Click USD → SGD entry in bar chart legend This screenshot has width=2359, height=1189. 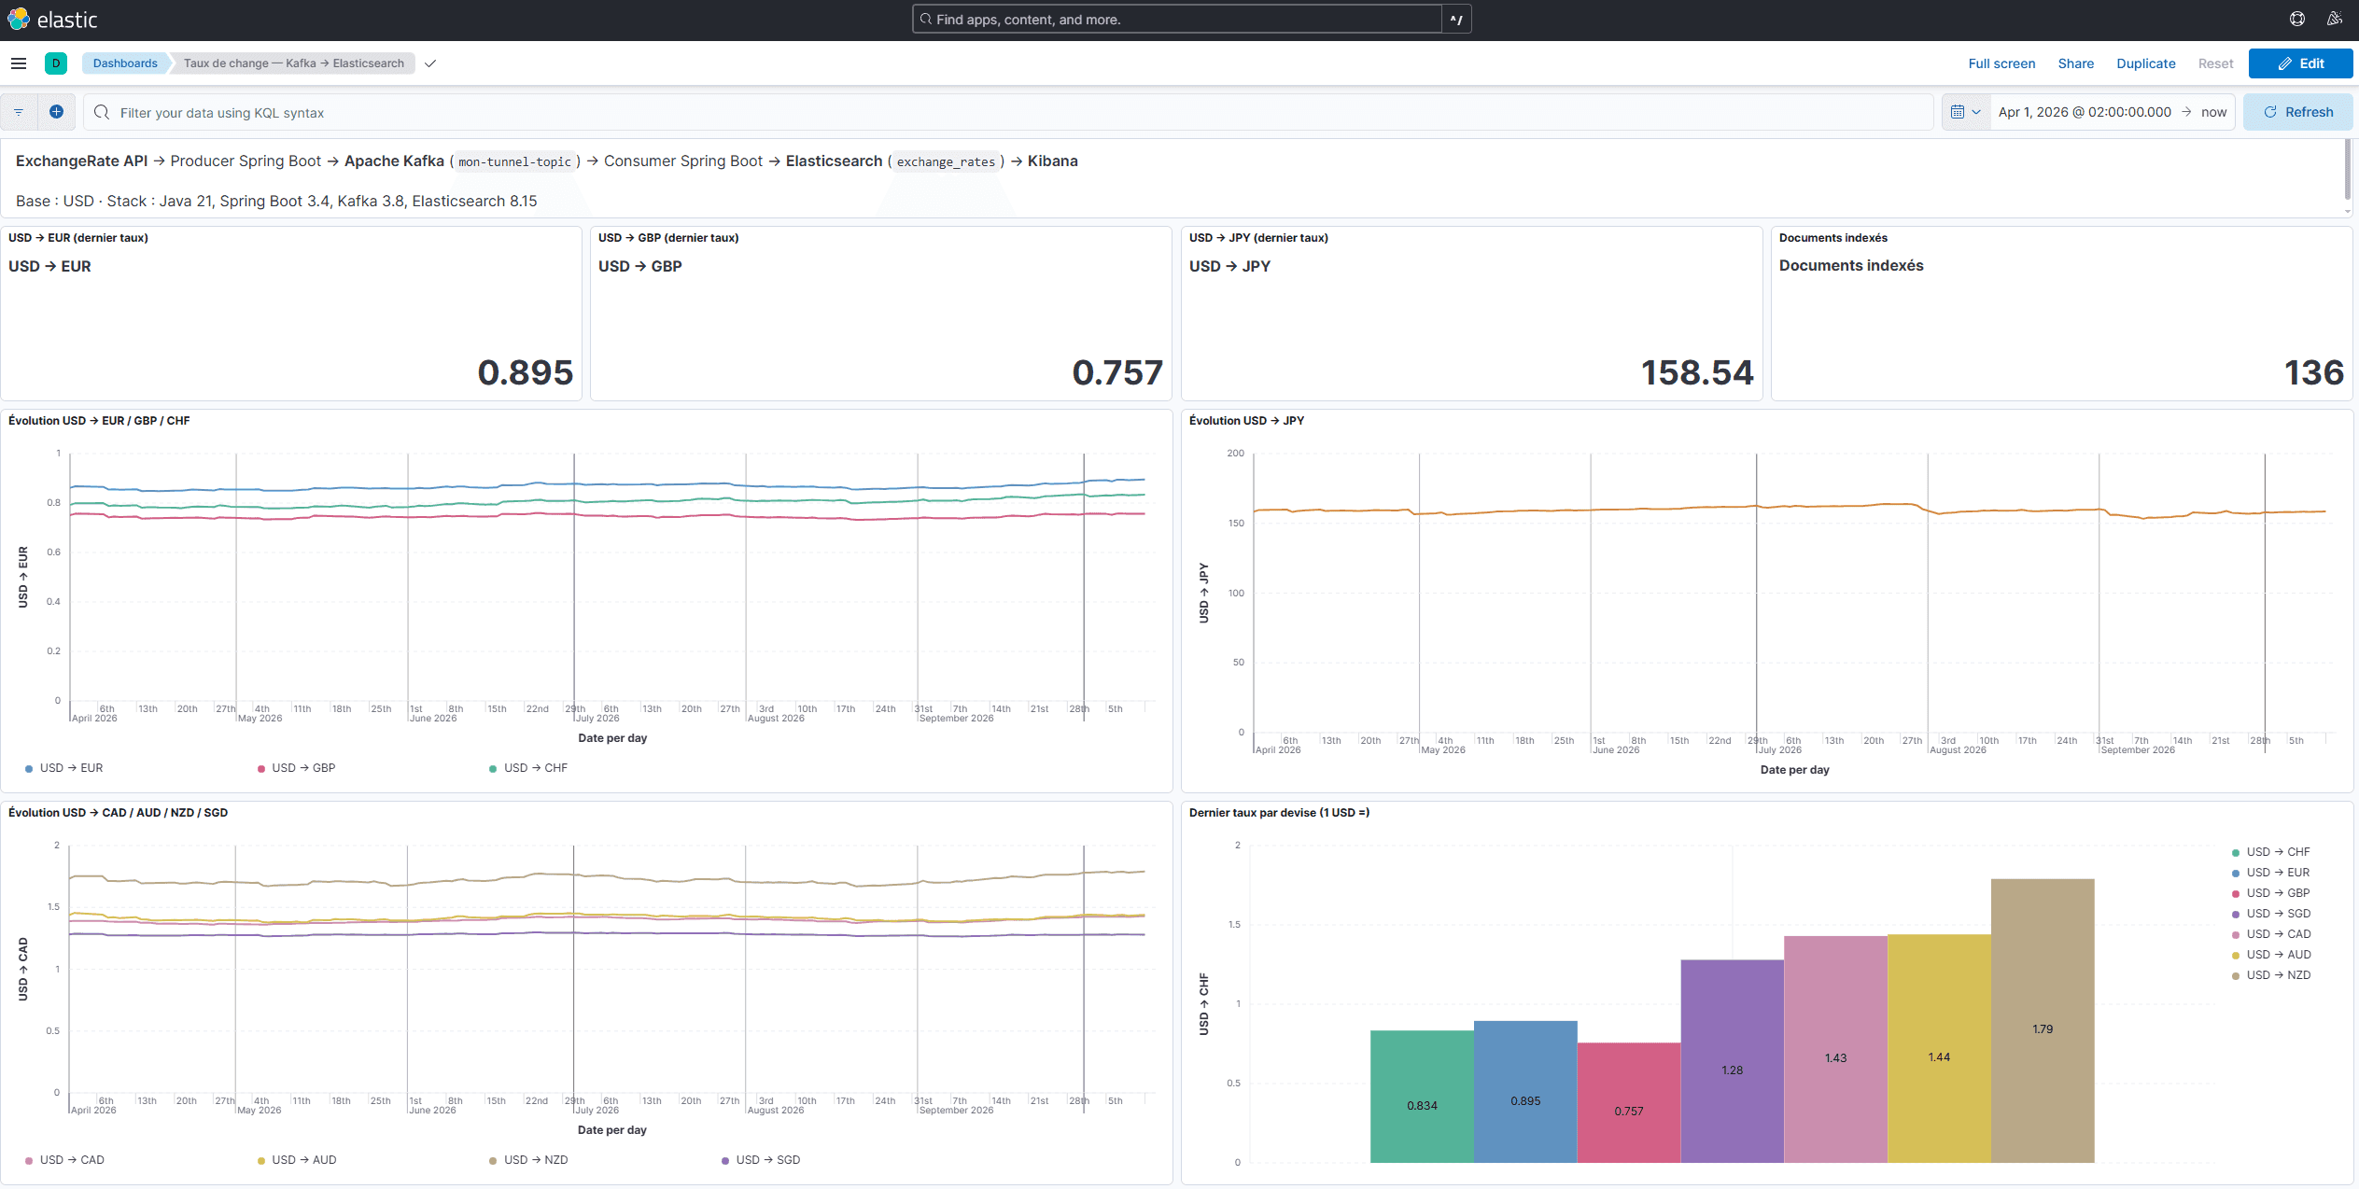coord(2278,914)
